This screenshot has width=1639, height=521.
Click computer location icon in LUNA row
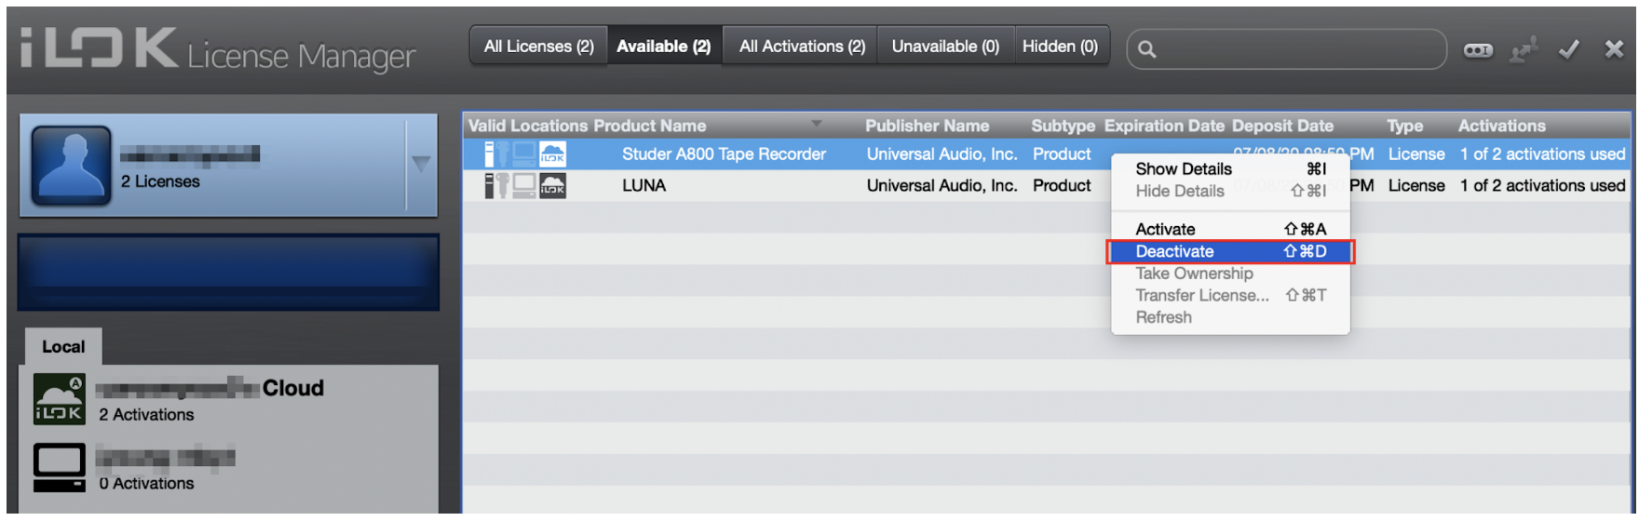coord(524,186)
